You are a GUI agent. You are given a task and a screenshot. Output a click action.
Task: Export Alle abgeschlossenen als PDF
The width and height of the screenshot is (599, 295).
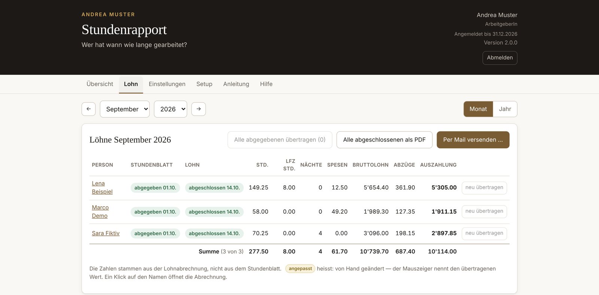(384, 140)
